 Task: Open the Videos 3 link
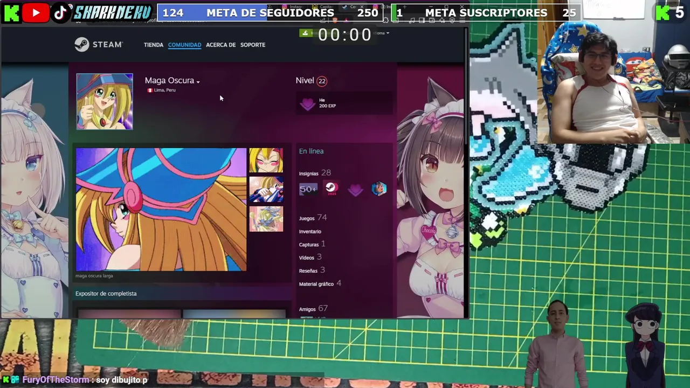point(310,258)
